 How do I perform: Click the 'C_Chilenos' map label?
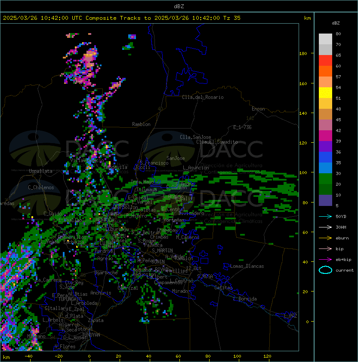point(41,187)
